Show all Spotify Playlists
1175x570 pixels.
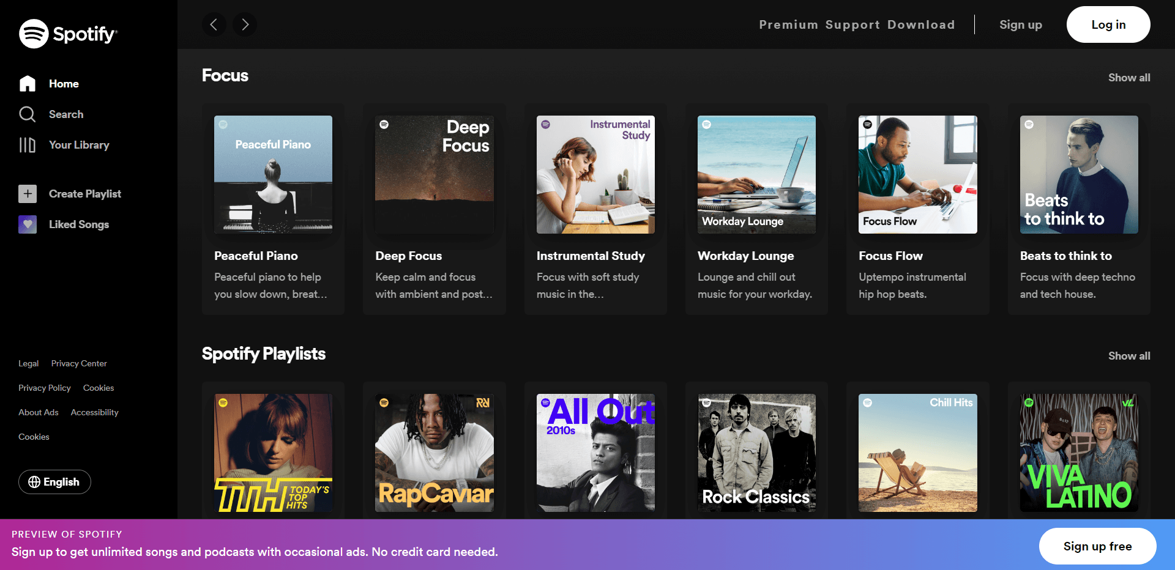point(1129,356)
